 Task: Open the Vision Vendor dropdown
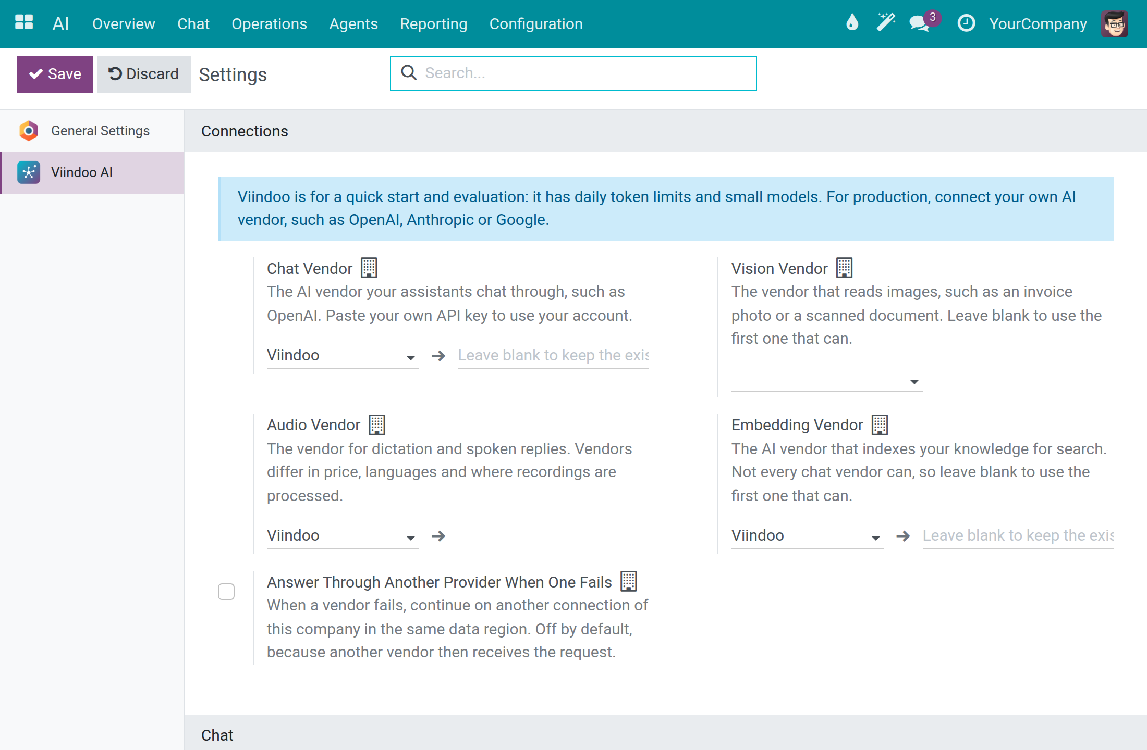[x=826, y=381]
